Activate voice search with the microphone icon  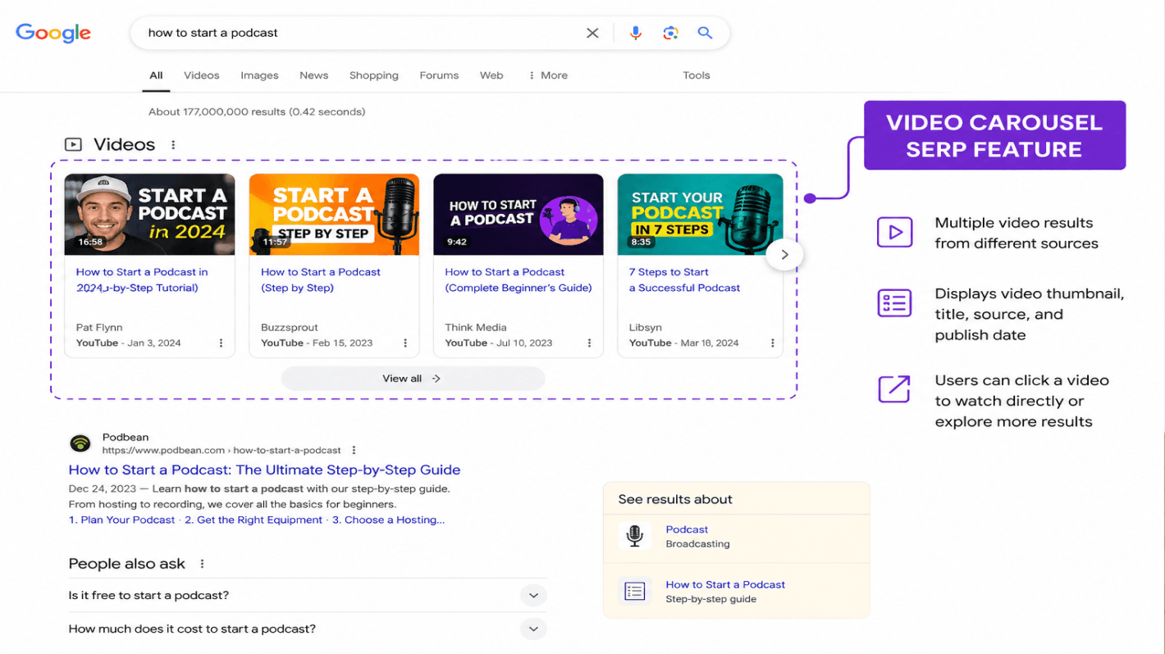(636, 33)
